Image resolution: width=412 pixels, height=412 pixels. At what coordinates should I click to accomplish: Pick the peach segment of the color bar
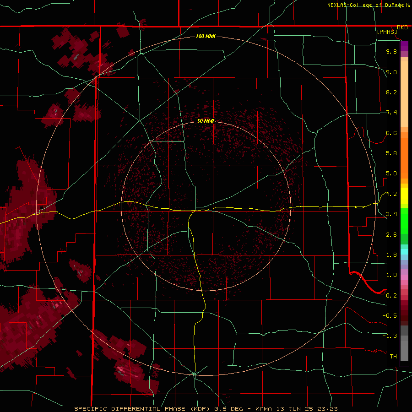tap(404, 92)
